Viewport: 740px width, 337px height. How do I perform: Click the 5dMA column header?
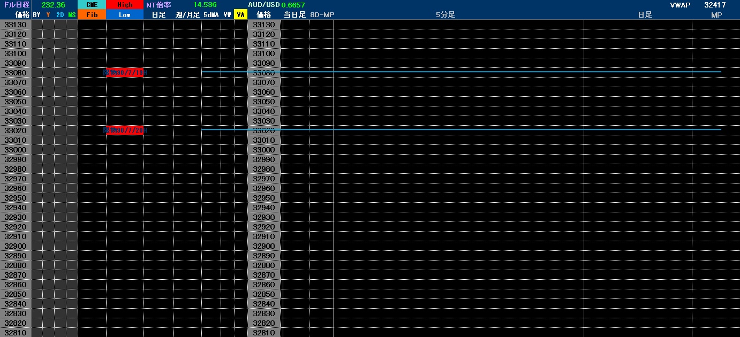(x=211, y=15)
